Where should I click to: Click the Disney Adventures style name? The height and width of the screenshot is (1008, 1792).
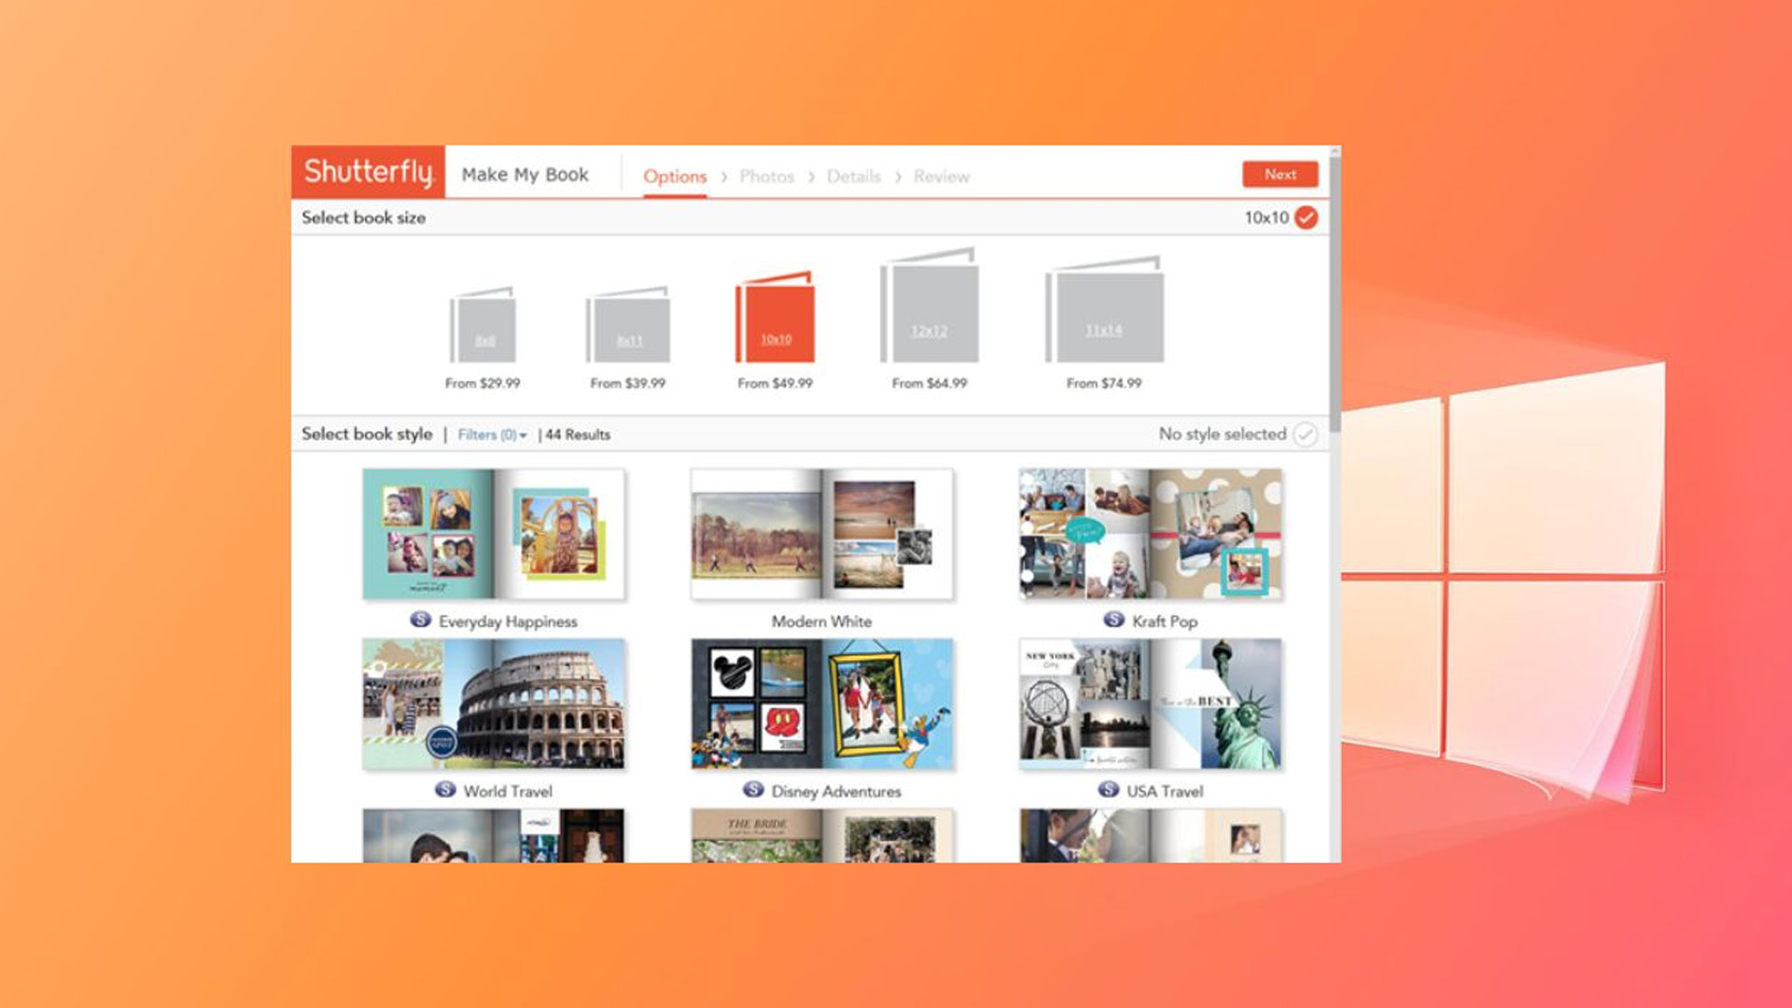point(836,791)
